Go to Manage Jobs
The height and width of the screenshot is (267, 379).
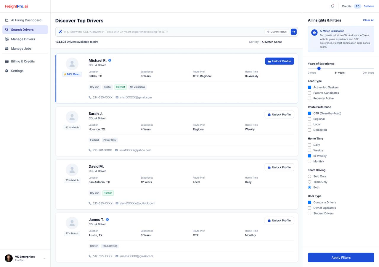coord(25,48)
